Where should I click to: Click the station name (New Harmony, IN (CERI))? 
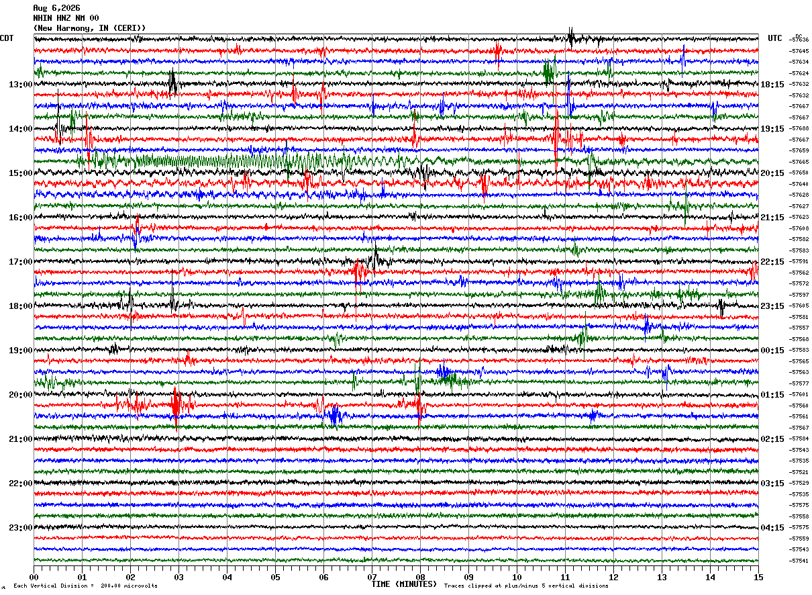(89, 28)
